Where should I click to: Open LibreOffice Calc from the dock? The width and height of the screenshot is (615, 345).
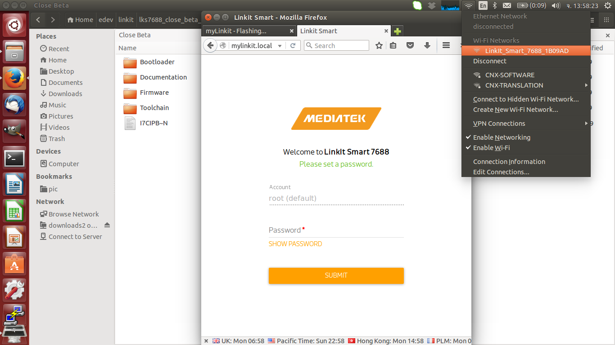click(x=14, y=211)
